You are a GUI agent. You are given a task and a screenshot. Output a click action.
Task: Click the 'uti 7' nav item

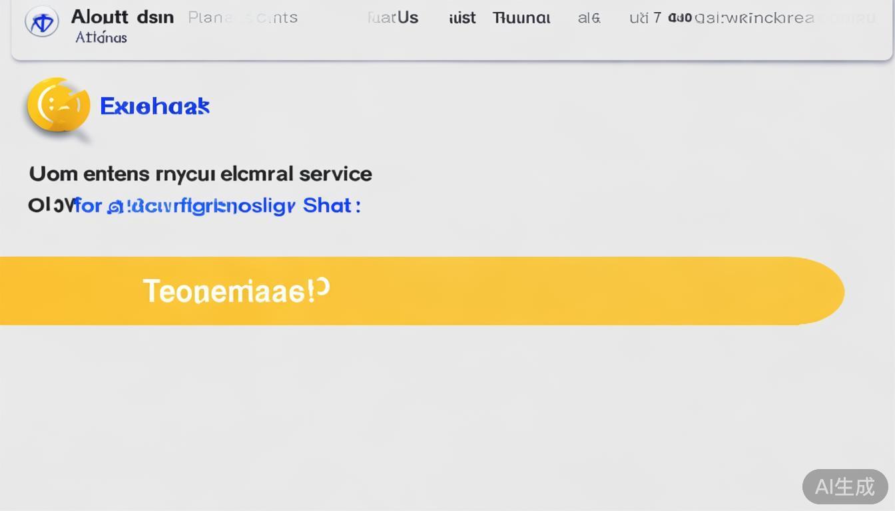pyautogui.click(x=645, y=18)
